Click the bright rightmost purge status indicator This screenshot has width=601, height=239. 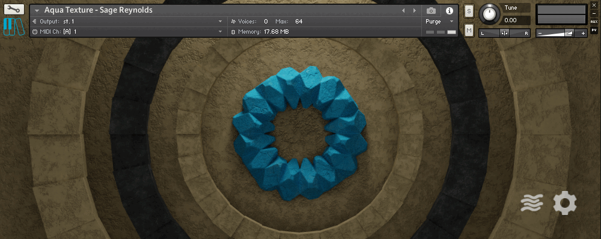tap(452, 32)
